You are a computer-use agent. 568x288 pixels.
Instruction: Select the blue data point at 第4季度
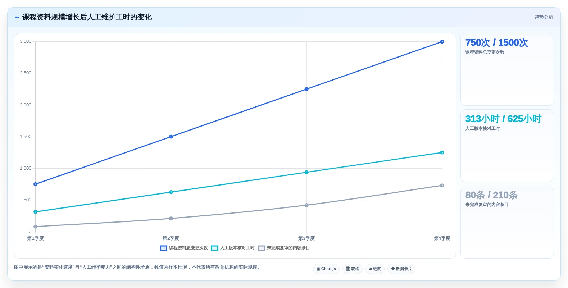coord(442,42)
